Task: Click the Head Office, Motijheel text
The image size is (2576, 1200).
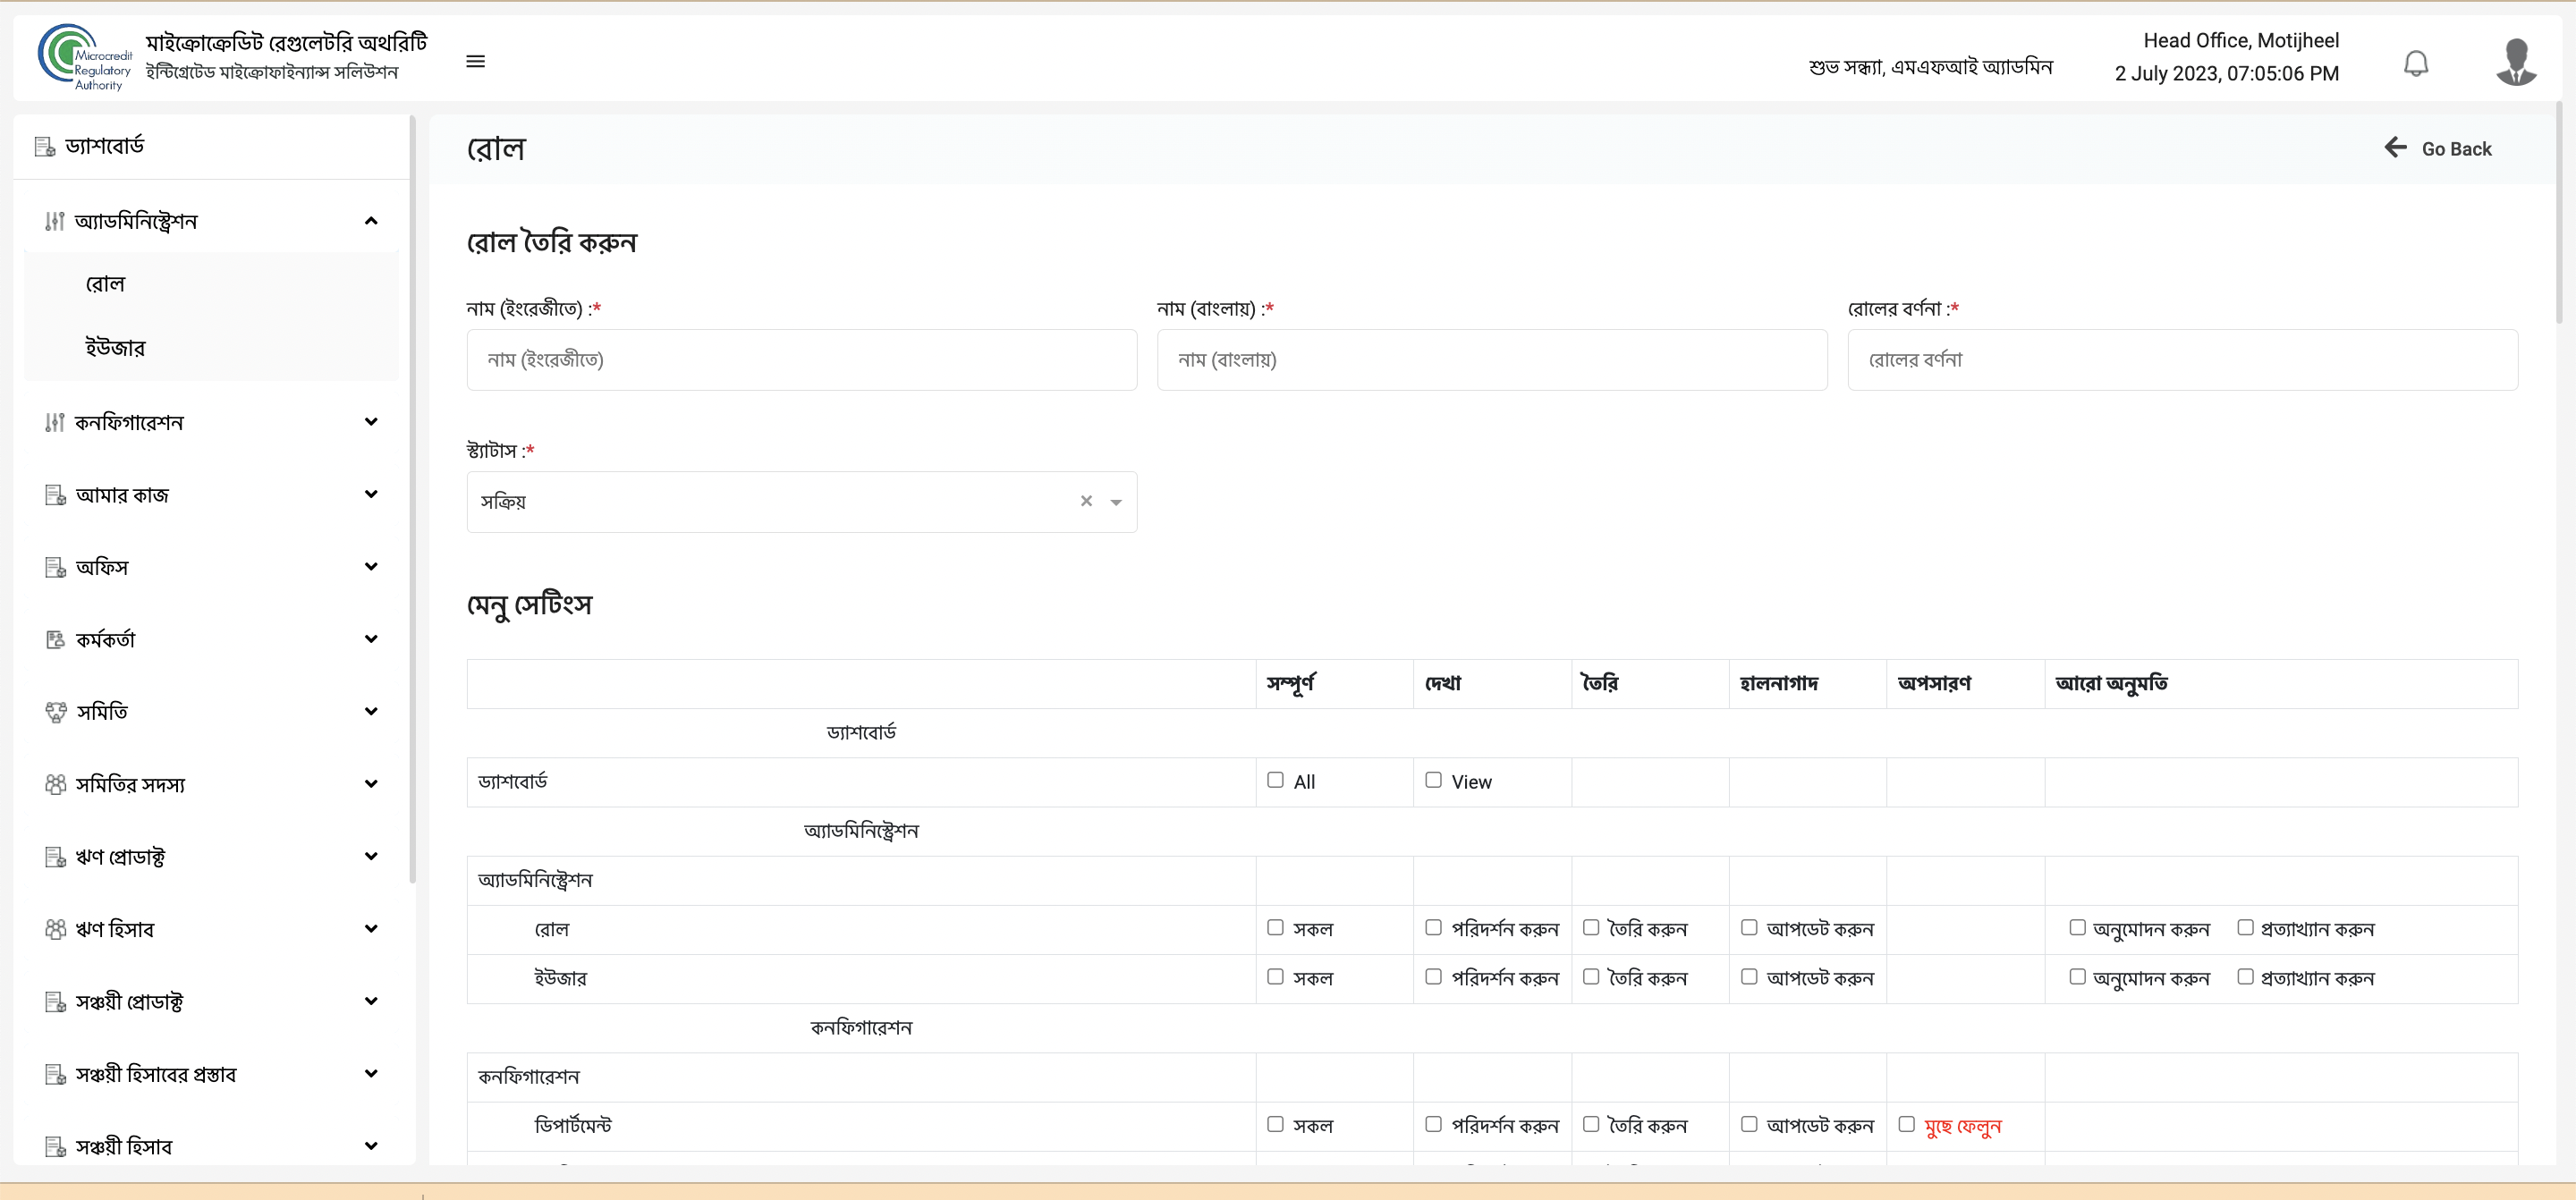Action: [2240, 41]
